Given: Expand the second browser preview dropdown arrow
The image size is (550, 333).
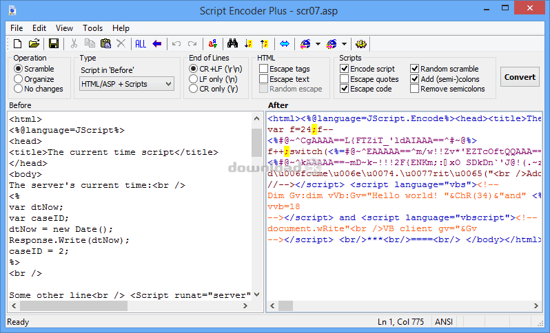Looking at the screenshot, I should tap(344, 44).
